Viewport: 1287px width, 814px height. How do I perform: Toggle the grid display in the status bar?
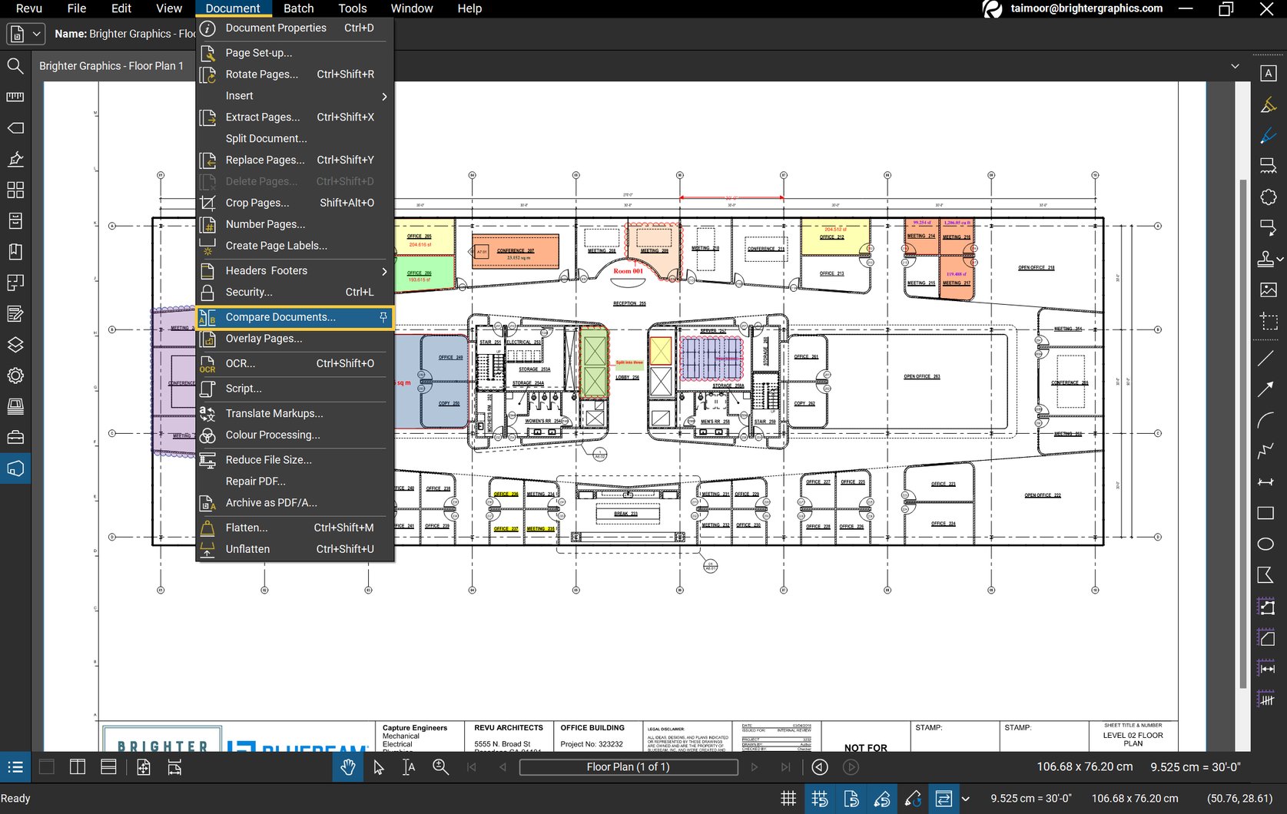pyautogui.click(x=788, y=799)
